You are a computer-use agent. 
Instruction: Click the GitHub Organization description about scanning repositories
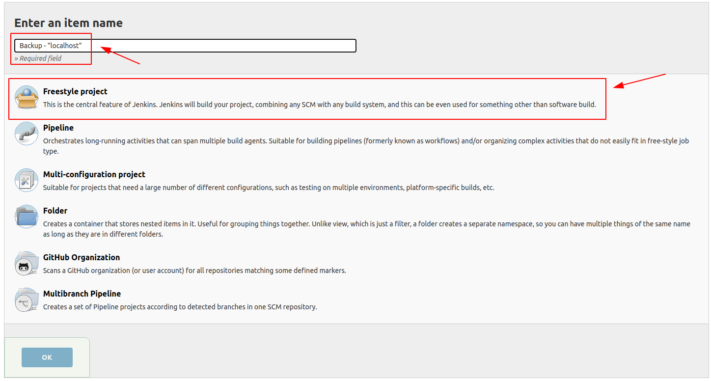[x=194, y=271]
